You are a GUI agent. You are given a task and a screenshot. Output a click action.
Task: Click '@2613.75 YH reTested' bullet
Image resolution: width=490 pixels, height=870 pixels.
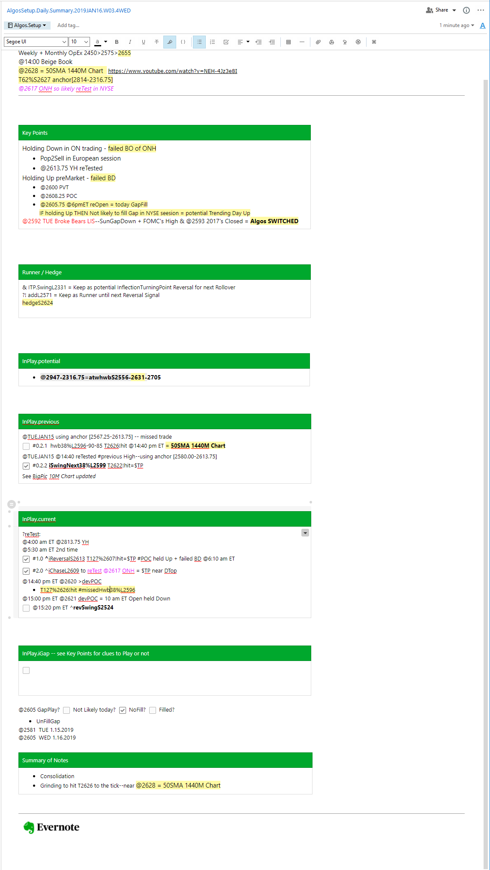(x=72, y=168)
